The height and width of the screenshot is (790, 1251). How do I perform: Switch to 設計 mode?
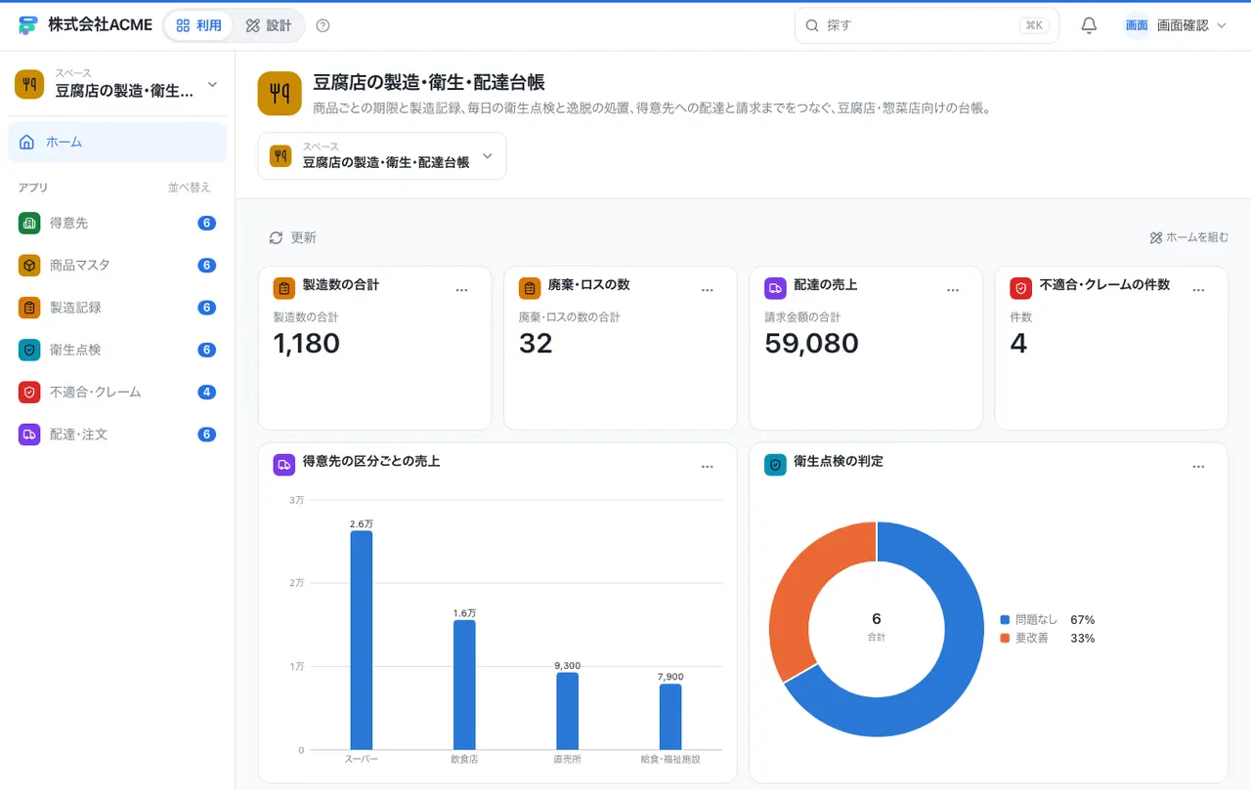click(x=269, y=25)
